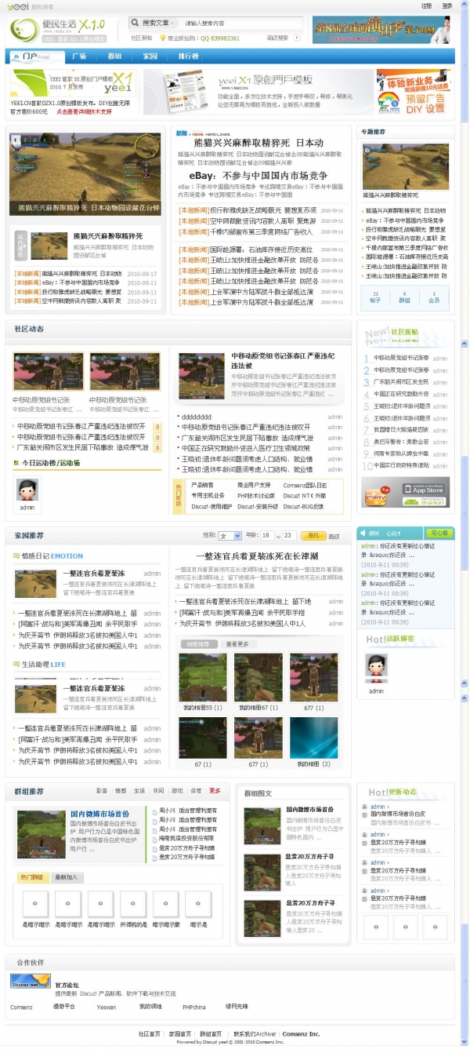Screen dimensions: 470x1053
Task: Open the Comsenz Inc. footer link
Action: [301, 1034]
